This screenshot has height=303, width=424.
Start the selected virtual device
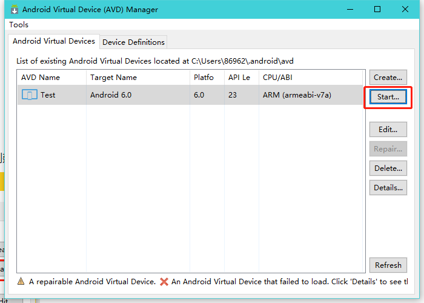[x=388, y=97]
